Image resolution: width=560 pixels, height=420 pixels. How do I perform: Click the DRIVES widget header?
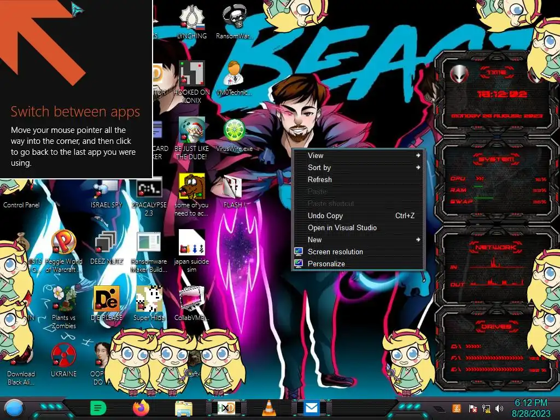(x=495, y=326)
